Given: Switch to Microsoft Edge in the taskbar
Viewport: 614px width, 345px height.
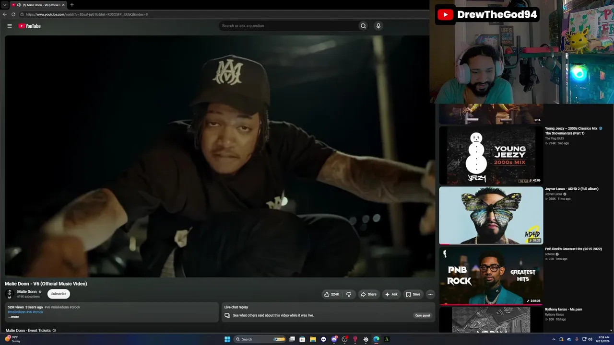Looking at the screenshot, I should 376,339.
